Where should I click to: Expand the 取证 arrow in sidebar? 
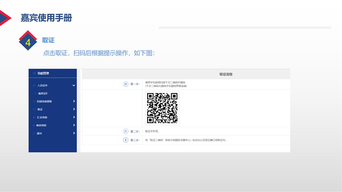point(74,109)
